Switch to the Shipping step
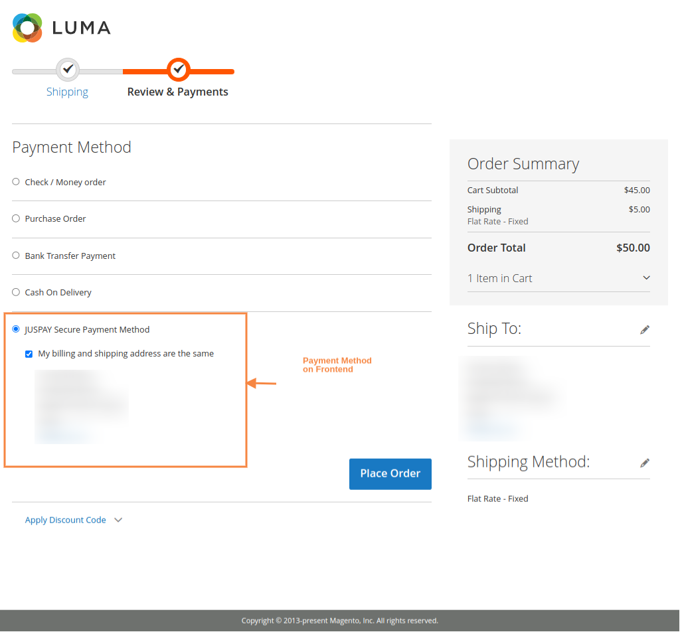This screenshot has width=680, height=632. [x=67, y=92]
